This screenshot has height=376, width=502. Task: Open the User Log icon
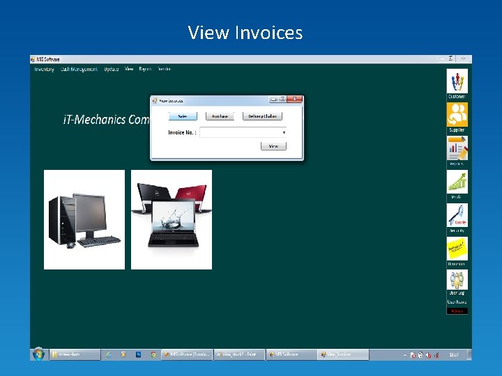[x=457, y=279]
